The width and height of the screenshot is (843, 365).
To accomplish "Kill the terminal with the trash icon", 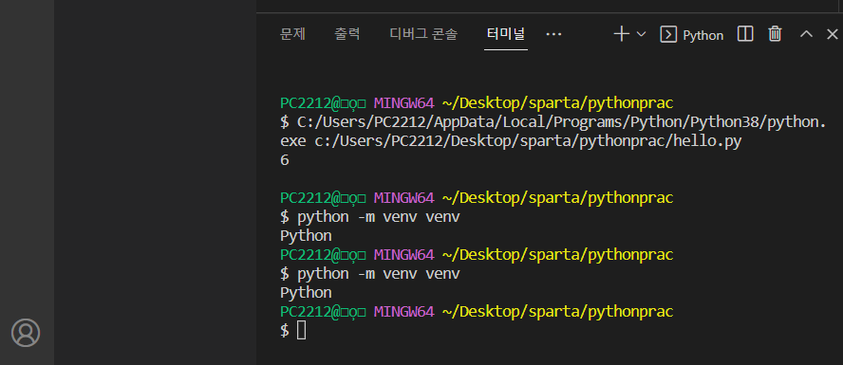I will [x=775, y=34].
